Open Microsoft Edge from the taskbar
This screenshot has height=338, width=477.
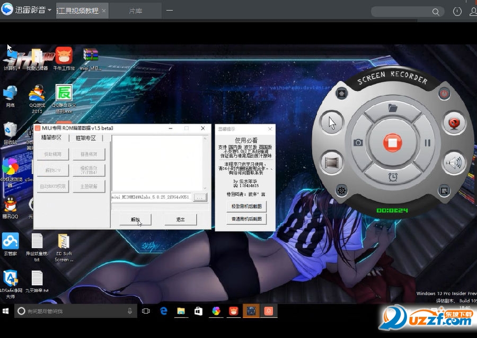click(x=164, y=311)
